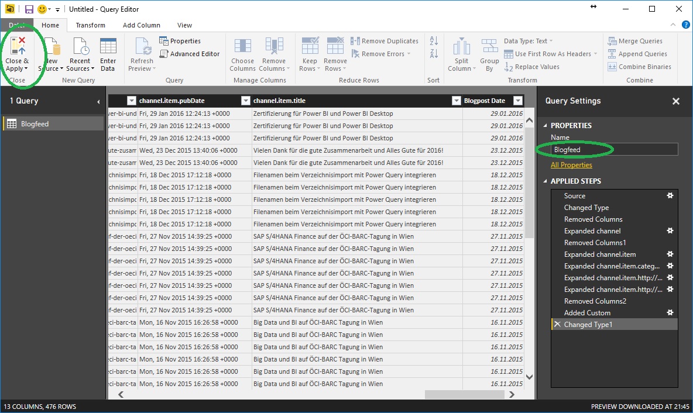Switch to the Transform tab
This screenshot has width=693, height=413.
90,25
